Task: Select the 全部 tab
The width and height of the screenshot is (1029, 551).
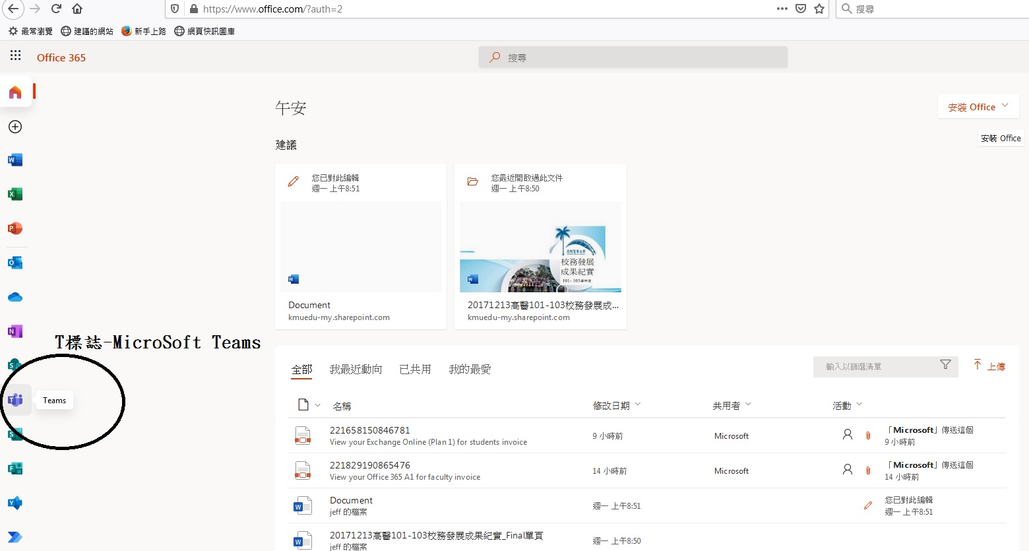Action: 302,370
